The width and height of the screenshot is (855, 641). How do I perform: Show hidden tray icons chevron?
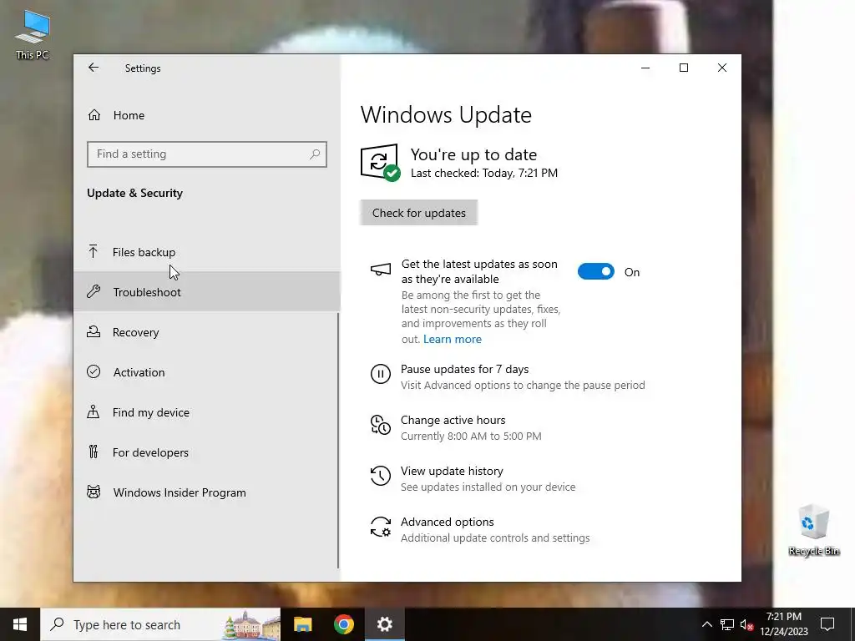706,624
